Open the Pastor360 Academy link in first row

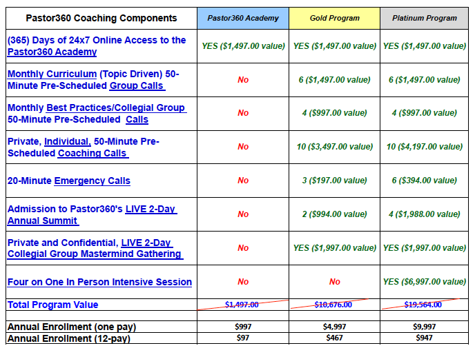52,52
